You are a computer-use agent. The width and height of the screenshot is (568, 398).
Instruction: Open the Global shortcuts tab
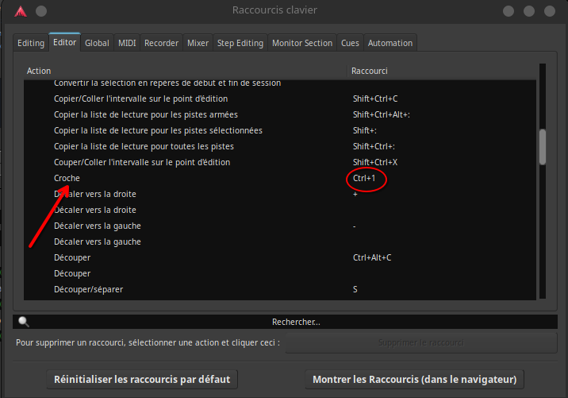pyautogui.click(x=97, y=43)
